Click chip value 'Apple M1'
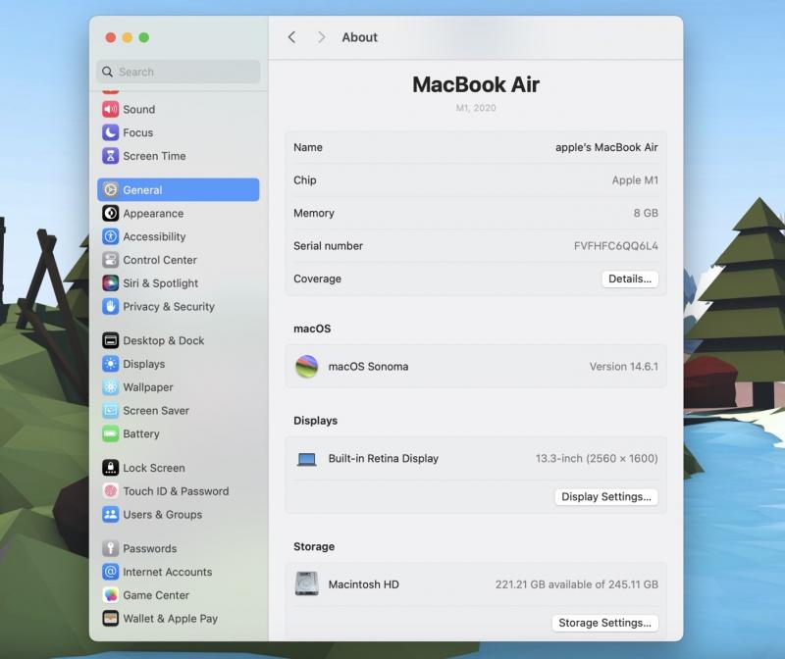This screenshot has width=785, height=659. (x=635, y=180)
